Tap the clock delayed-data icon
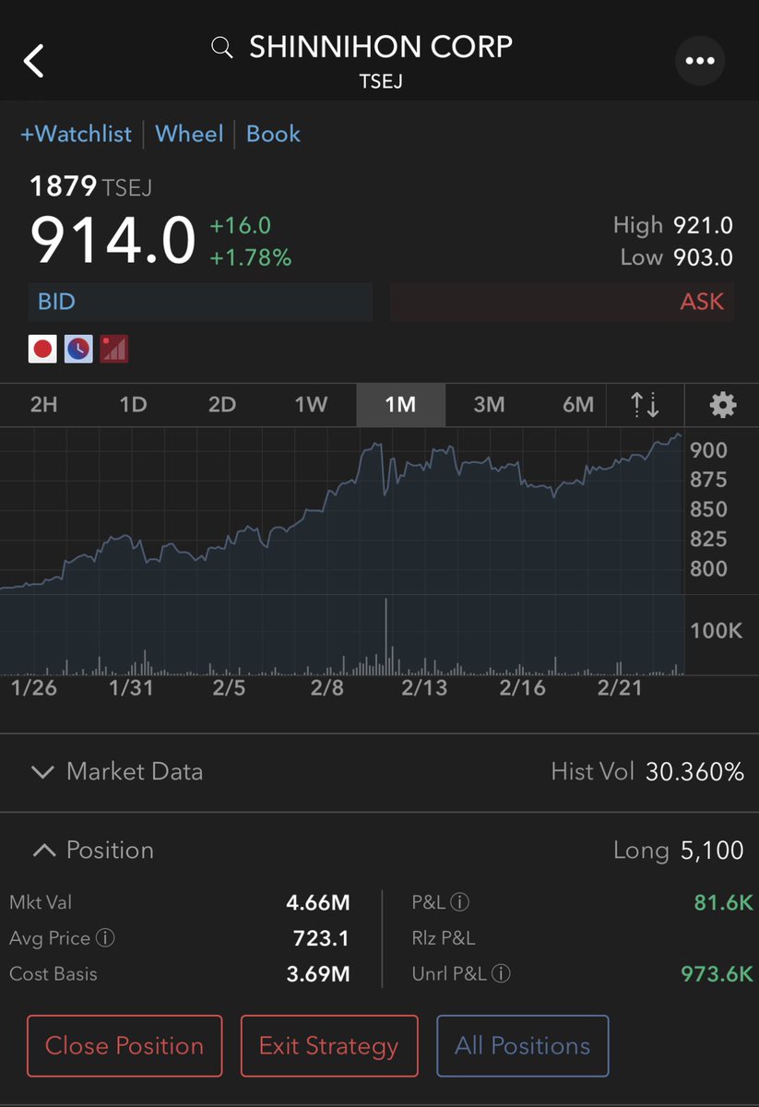 point(78,349)
